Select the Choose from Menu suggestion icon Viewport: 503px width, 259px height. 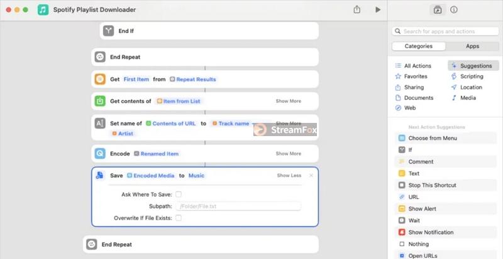402,138
